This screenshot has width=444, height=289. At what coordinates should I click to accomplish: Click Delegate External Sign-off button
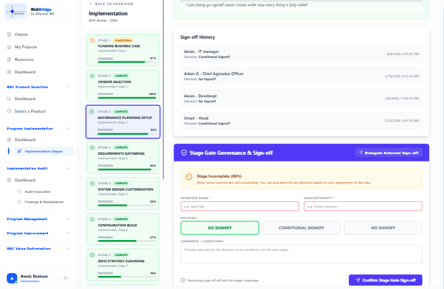[x=389, y=153]
